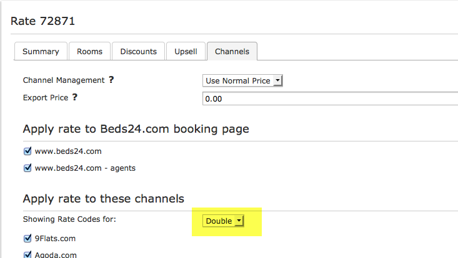
Task: Click the 9Flats.com label text
Action: tap(55, 239)
